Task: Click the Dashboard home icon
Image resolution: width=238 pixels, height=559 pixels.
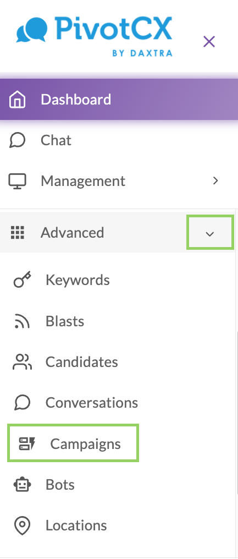Action: click(x=17, y=100)
